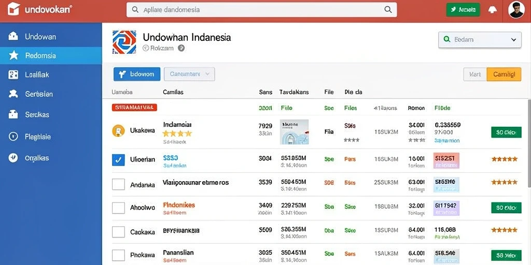The height and width of the screenshot is (265, 531).
Task: Click the search magnifier in the search bar
Action: tap(135, 10)
